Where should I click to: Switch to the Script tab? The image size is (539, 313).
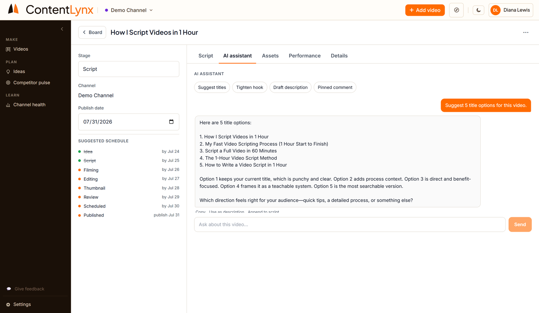click(x=205, y=56)
